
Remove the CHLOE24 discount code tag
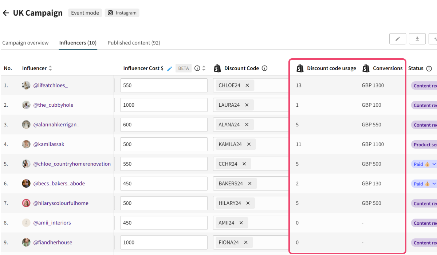[x=247, y=85]
